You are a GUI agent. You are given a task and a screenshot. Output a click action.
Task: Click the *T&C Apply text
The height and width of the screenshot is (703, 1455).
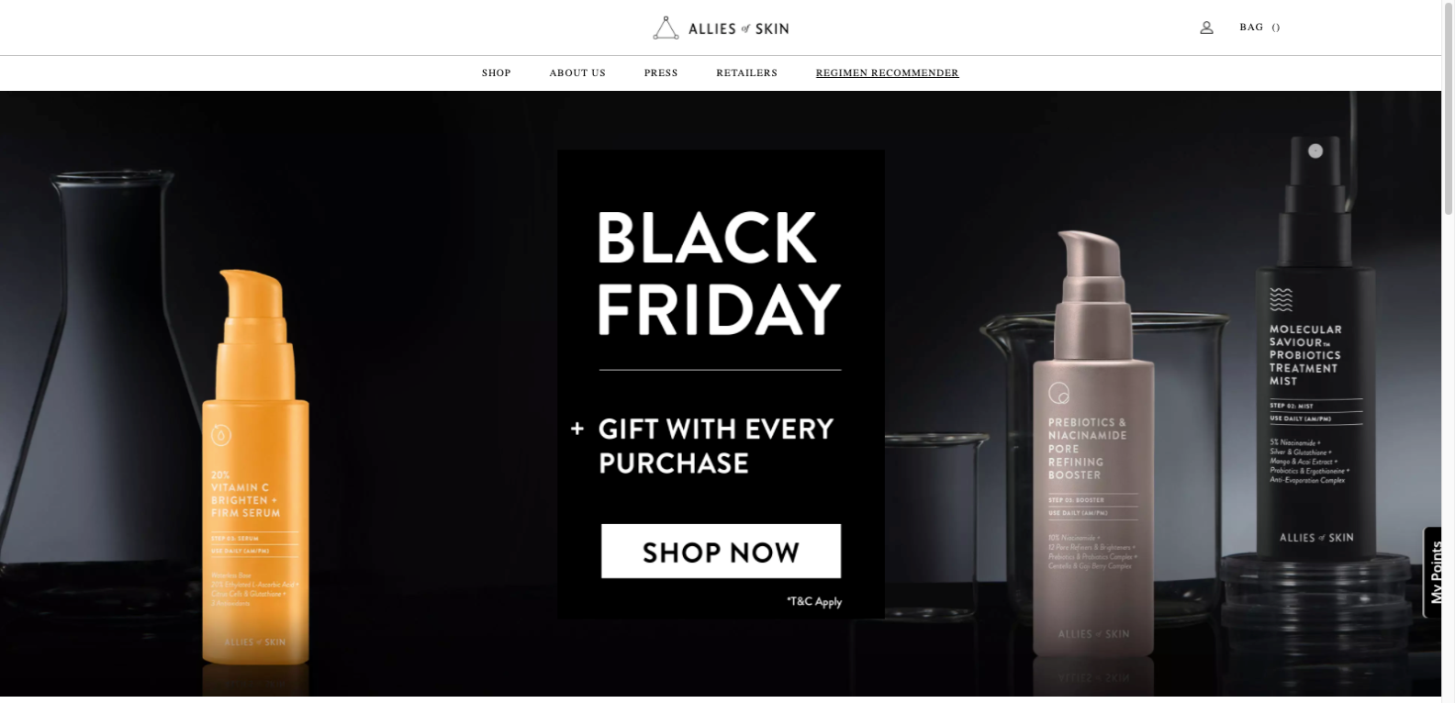(814, 602)
